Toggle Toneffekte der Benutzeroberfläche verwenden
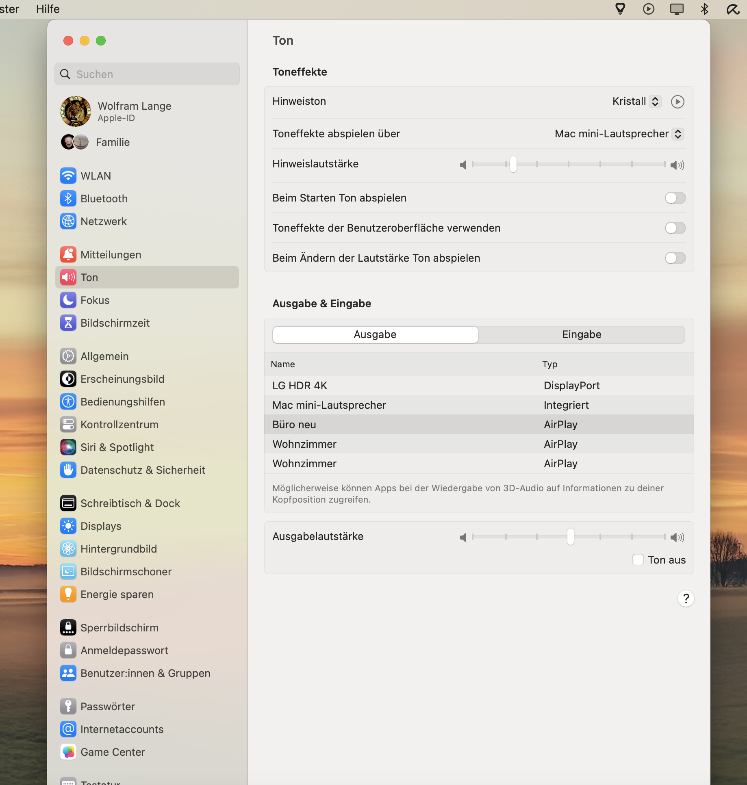The image size is (747, 785). pyautogui.click(x=675, y=228)
